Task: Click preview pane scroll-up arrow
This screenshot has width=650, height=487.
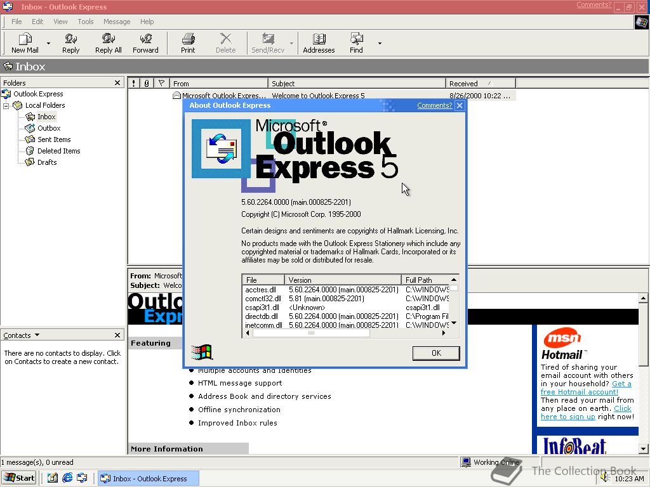Action: coord(644,298)
